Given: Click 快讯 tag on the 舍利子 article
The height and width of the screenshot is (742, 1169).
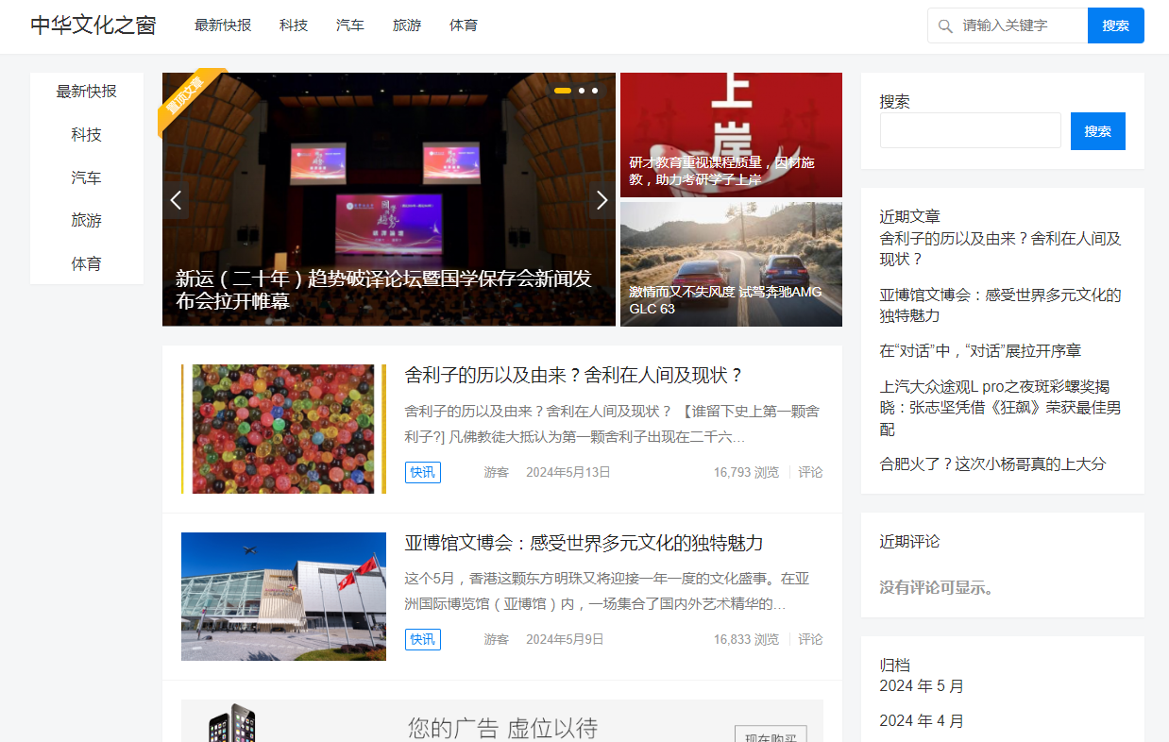Looking at the screenshot, I should pos(423,472).
